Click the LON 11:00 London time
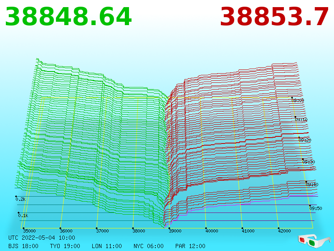The width and height of the screenshot is (334, 251). click(107, 246)
